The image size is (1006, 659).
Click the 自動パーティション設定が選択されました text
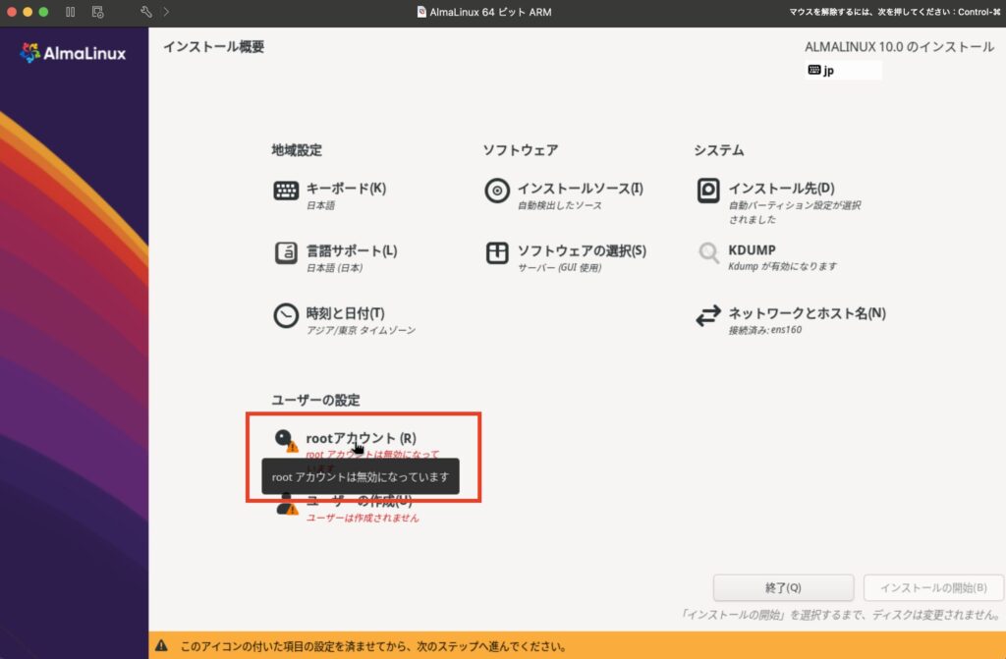(794, 212)
